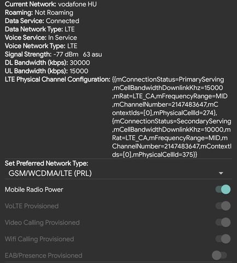Image resolution: width=237 pixels, height=263 pixels.
Task: Click the LTE Physical Channel Configuration label
Action: [57, 79]
